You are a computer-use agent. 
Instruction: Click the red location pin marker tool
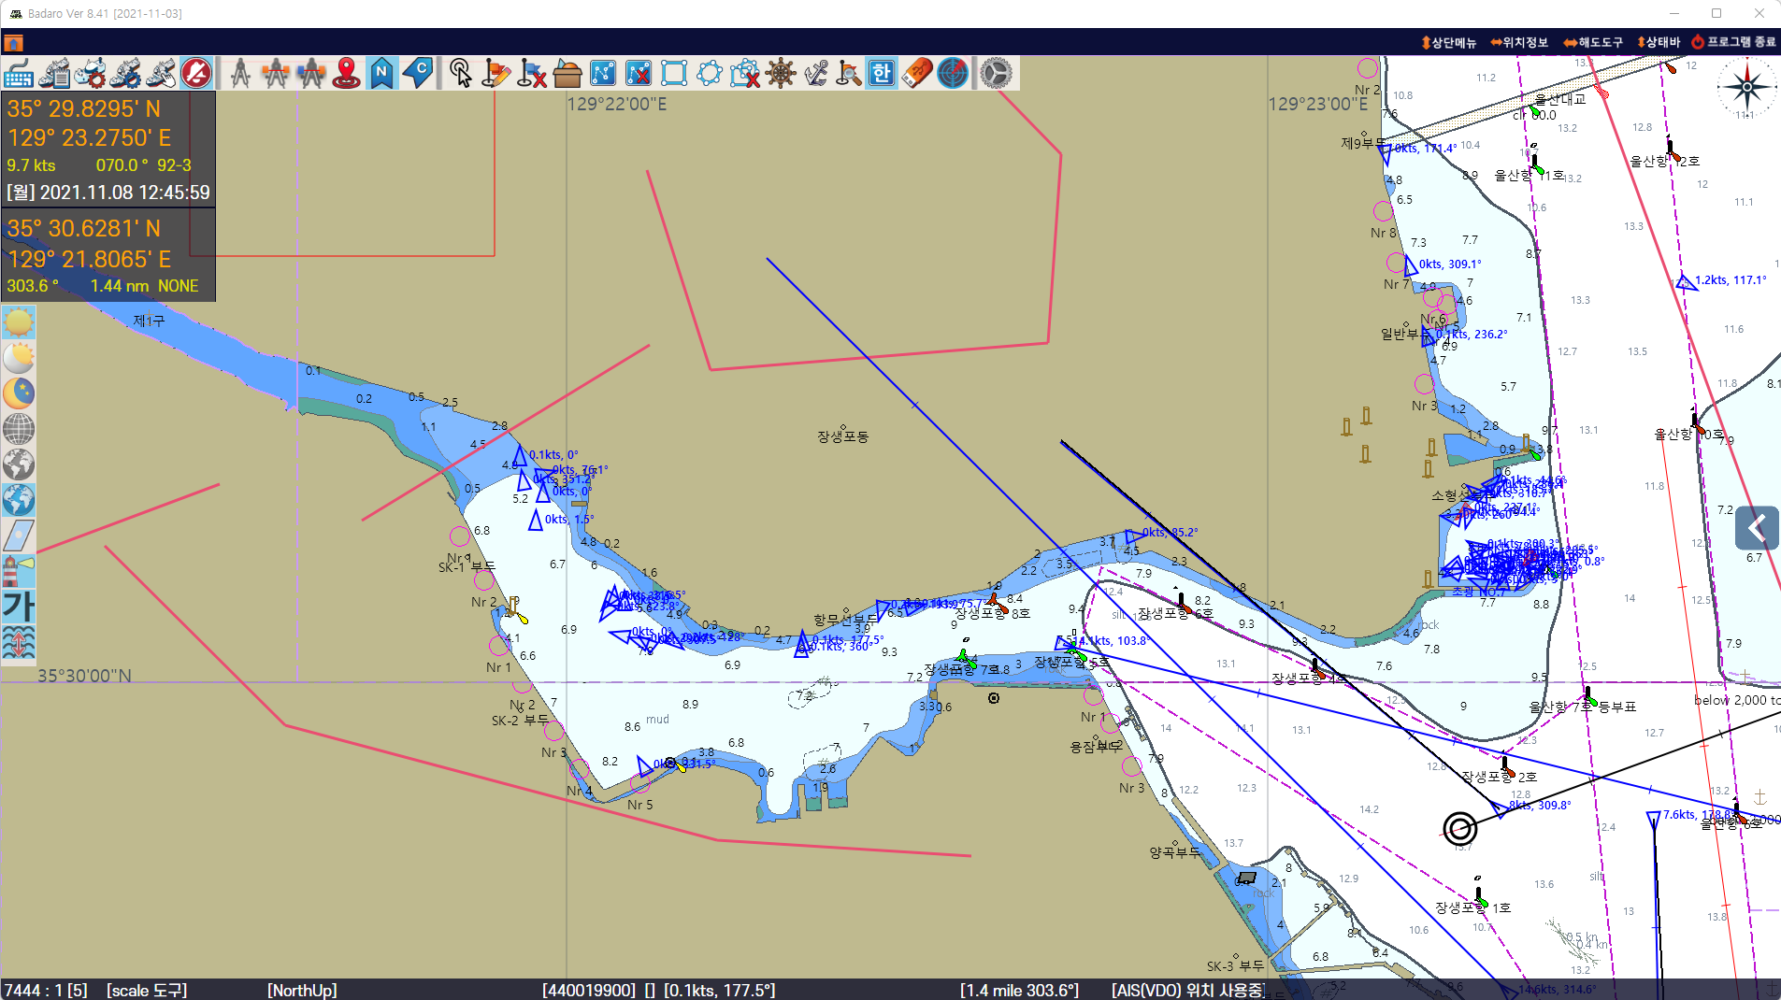point(347,73)
